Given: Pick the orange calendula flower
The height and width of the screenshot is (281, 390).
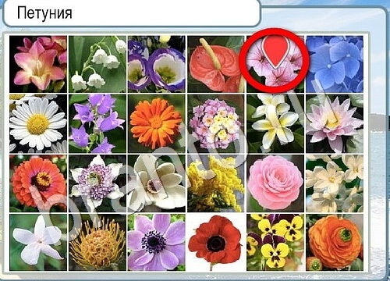Looking at the screenshot, I should click(x=157, y=123).
